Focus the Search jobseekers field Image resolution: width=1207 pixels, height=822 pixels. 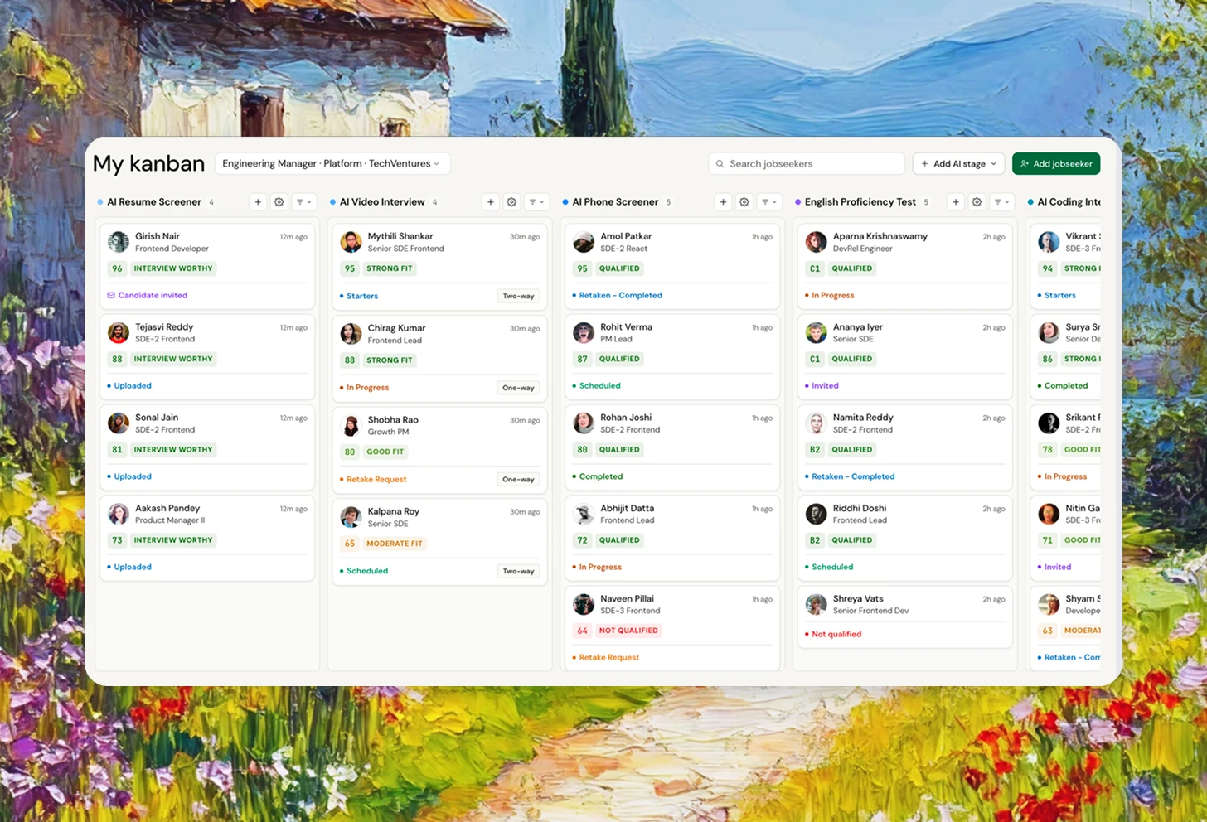pos(807,164)
